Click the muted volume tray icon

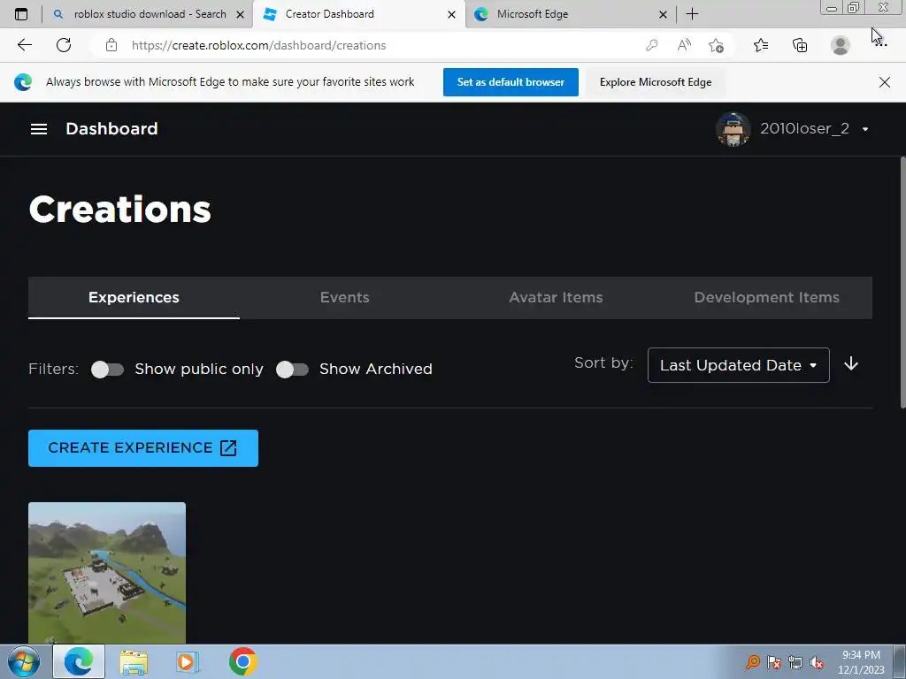coord(817,662)
